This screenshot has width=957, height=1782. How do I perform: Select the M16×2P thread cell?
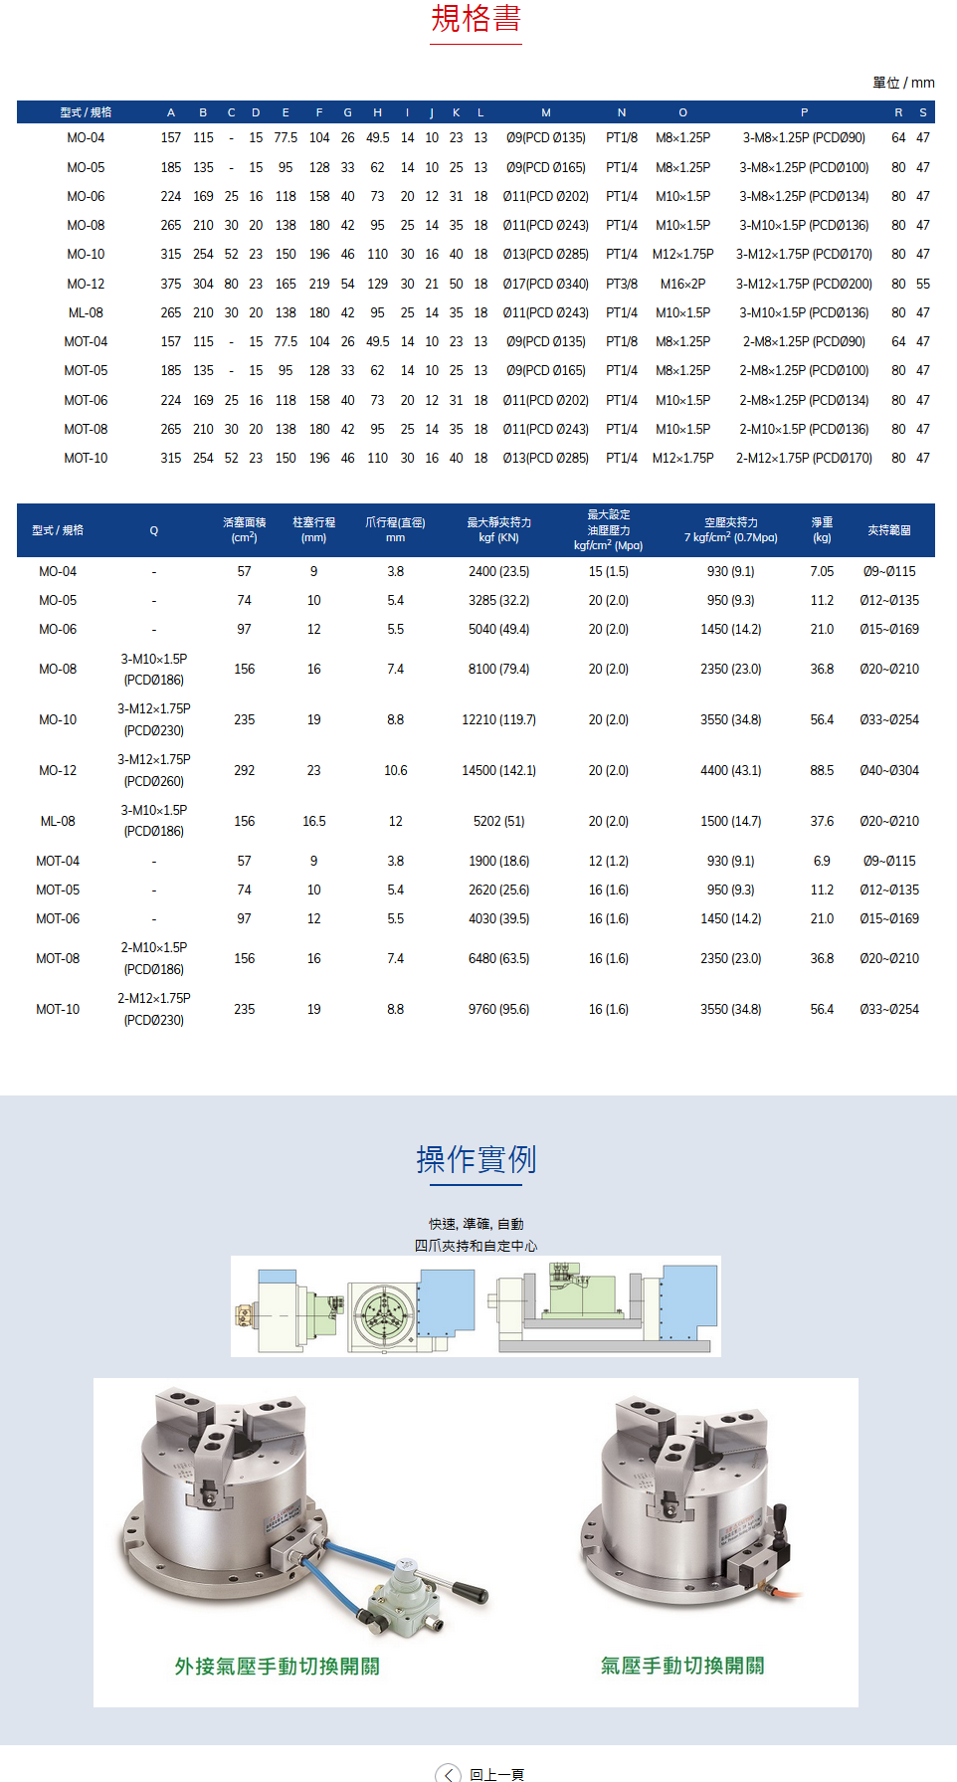point(682,284)
